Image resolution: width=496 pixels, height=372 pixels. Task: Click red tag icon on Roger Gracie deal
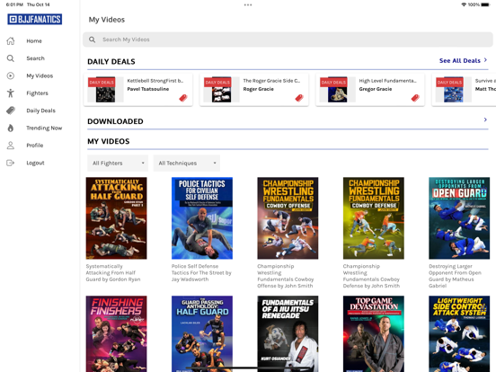(299, 98)
